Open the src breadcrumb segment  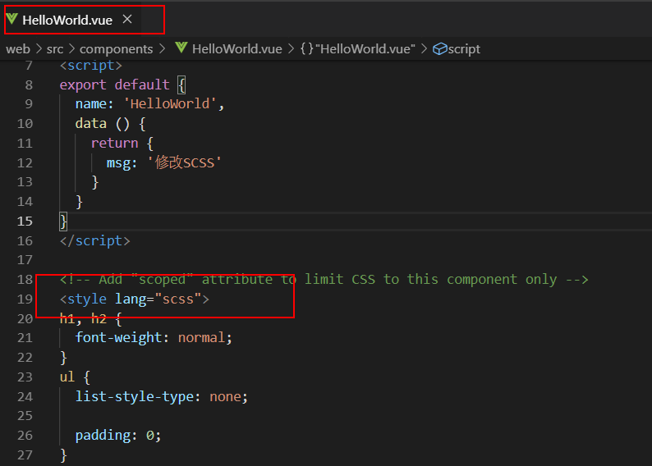pos(55,49)
